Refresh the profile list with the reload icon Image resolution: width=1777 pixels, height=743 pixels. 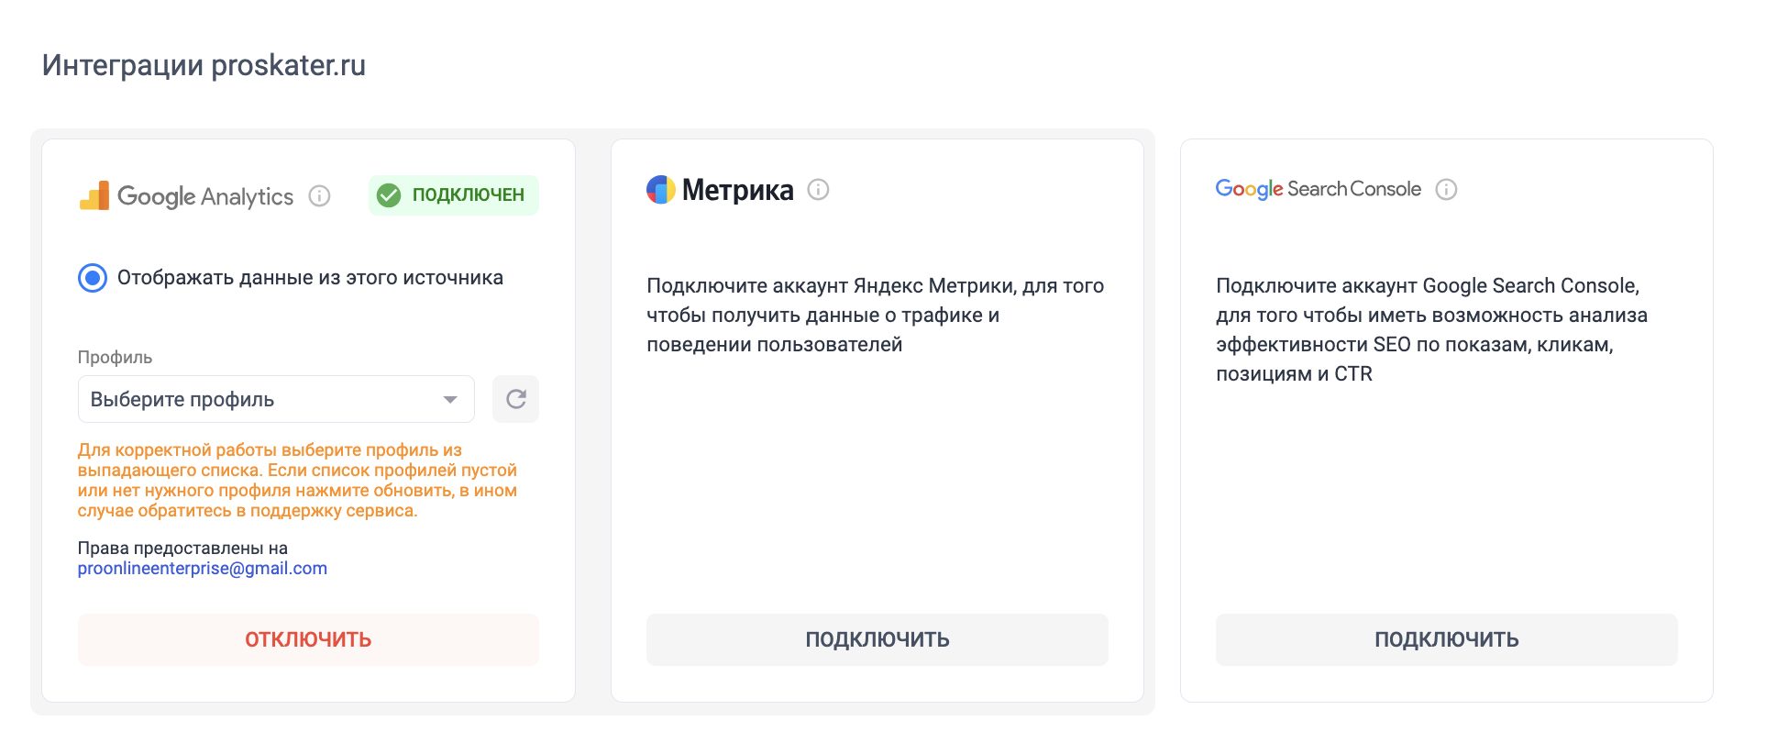point(515,399)
